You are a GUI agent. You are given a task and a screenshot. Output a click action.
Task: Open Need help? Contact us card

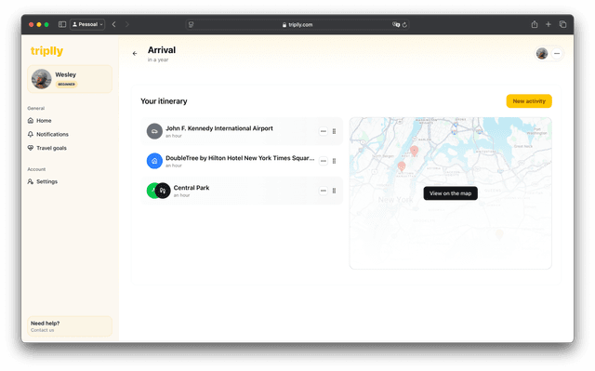(x=70, y=326)
